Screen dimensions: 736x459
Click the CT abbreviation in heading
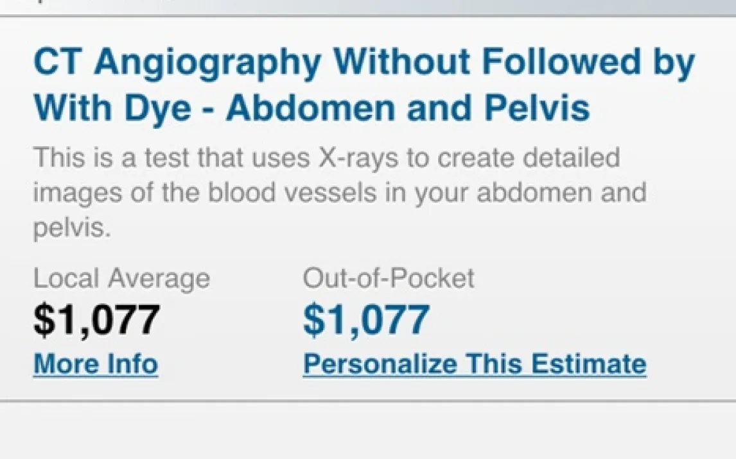(x=54, y=63)
